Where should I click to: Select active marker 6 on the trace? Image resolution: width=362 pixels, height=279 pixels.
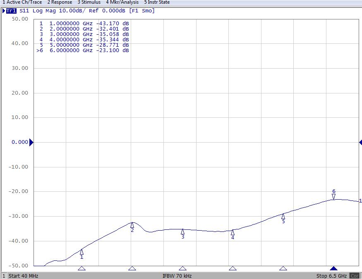point(334,196)
